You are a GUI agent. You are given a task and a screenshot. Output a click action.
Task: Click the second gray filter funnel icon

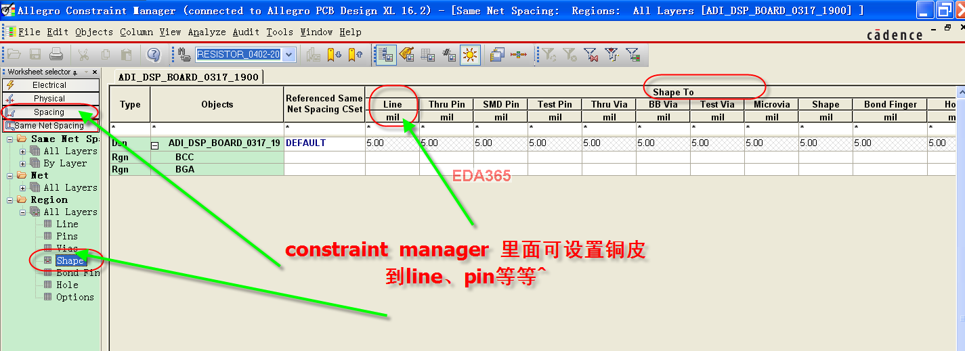coord(570,55)
